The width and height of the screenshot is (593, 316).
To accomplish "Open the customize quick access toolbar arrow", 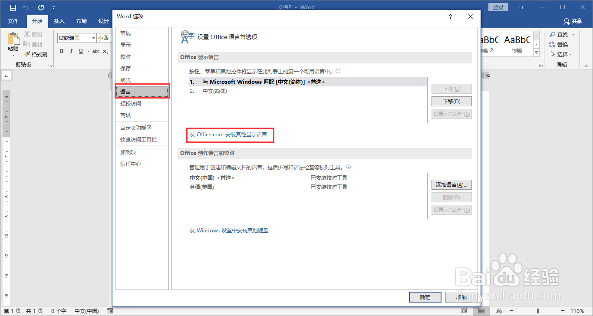I will [53, 8].
